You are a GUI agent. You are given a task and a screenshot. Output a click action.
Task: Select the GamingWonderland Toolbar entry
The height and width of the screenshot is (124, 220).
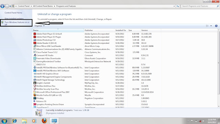(48, 61)
